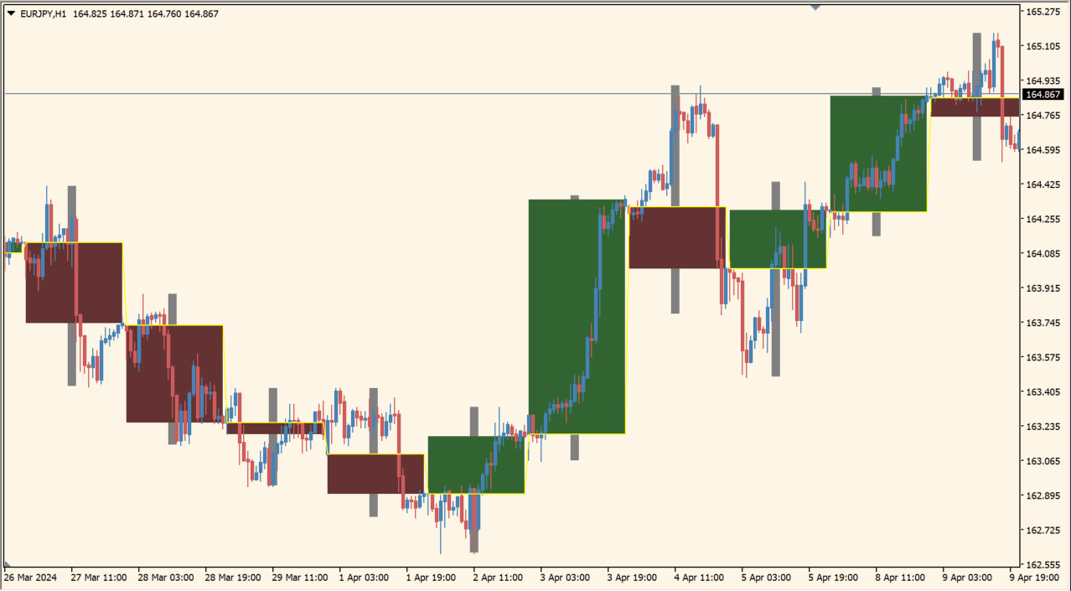
Task: Select the tallest green box around 3 Apr
Action: click(577, 316)
